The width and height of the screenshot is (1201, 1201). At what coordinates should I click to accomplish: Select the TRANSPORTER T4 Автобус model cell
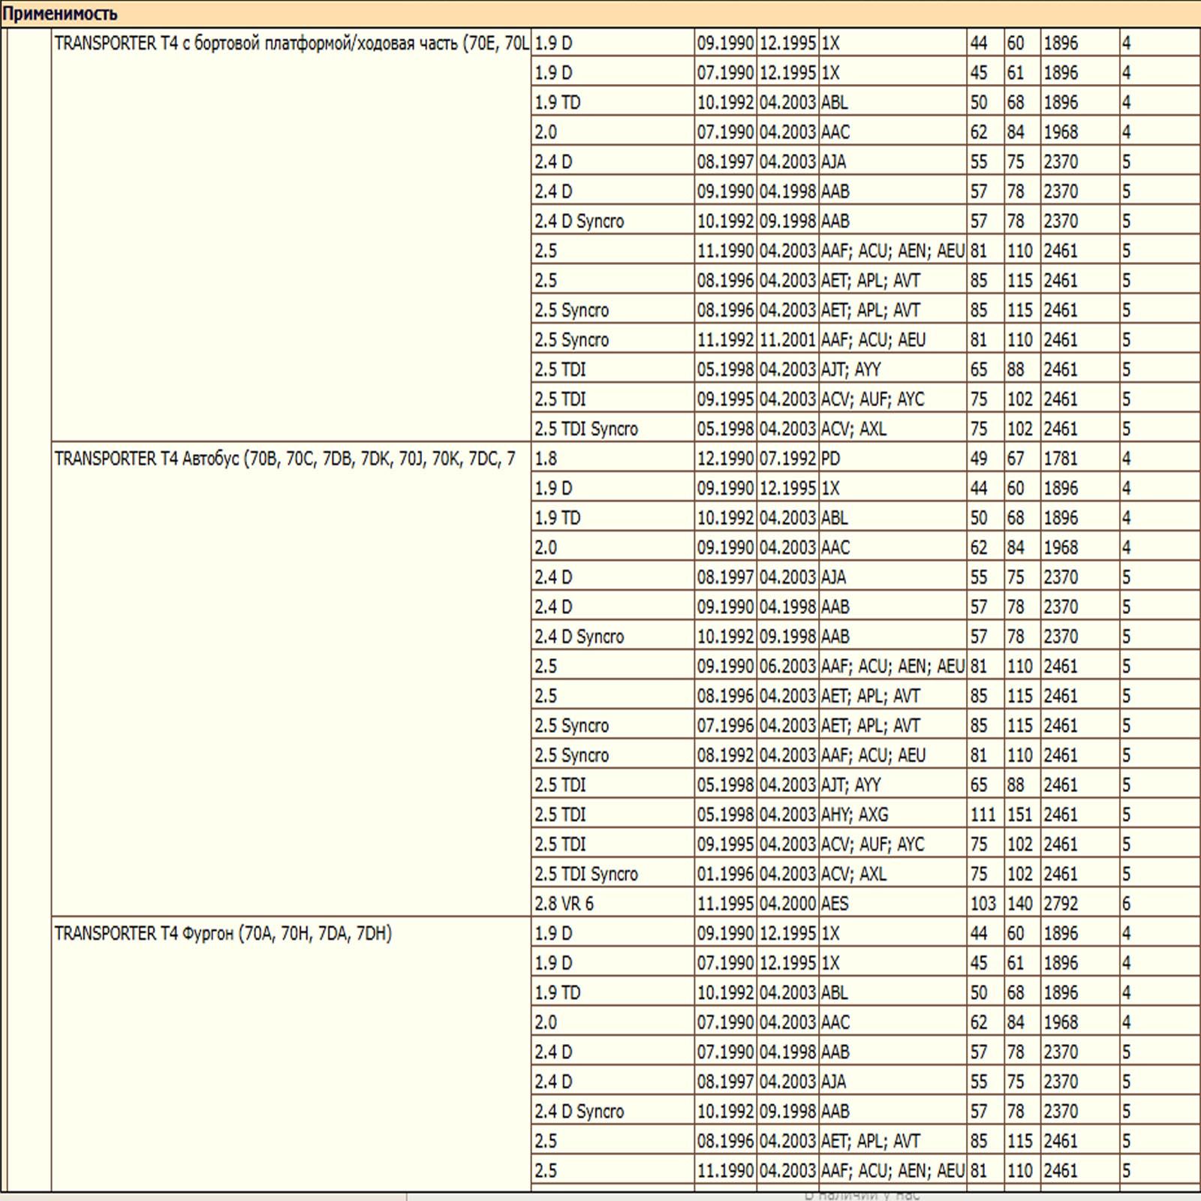pos(291,680)
